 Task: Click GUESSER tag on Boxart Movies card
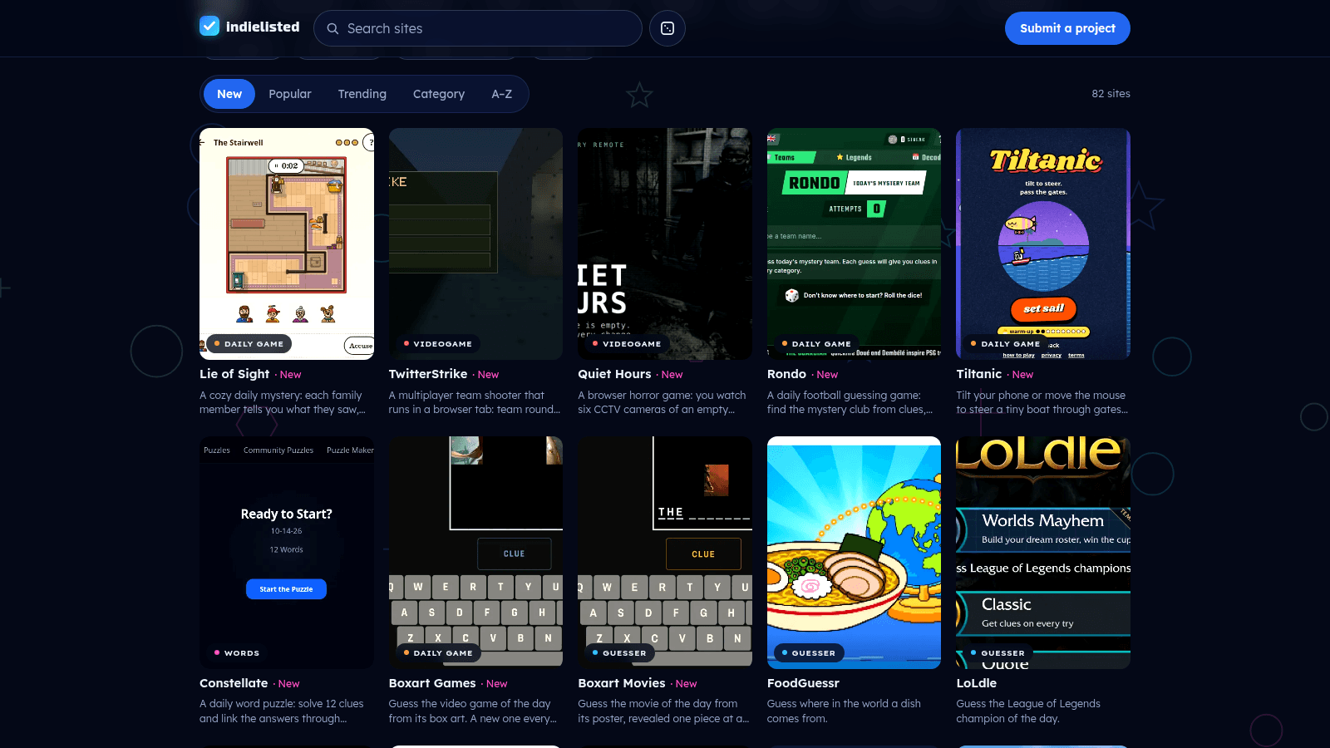click(x=619, y=652)
